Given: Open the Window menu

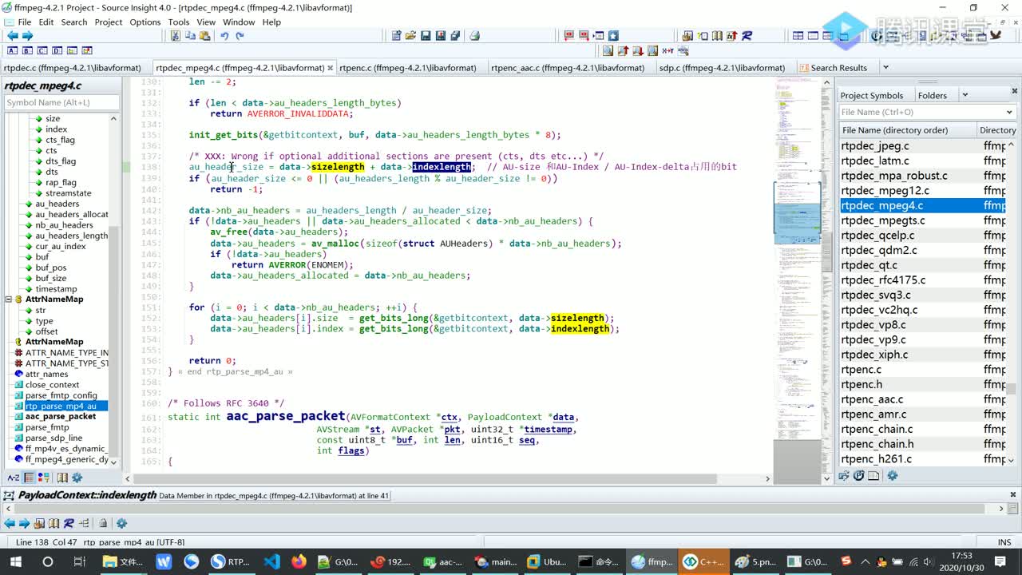Looking at the screenshot, I should pyautogui.click(x=239, y=22).
